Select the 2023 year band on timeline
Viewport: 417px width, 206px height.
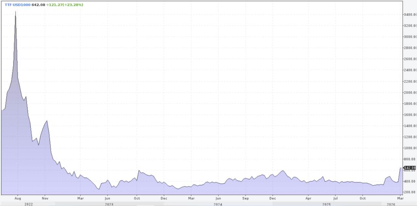(109, 204)
